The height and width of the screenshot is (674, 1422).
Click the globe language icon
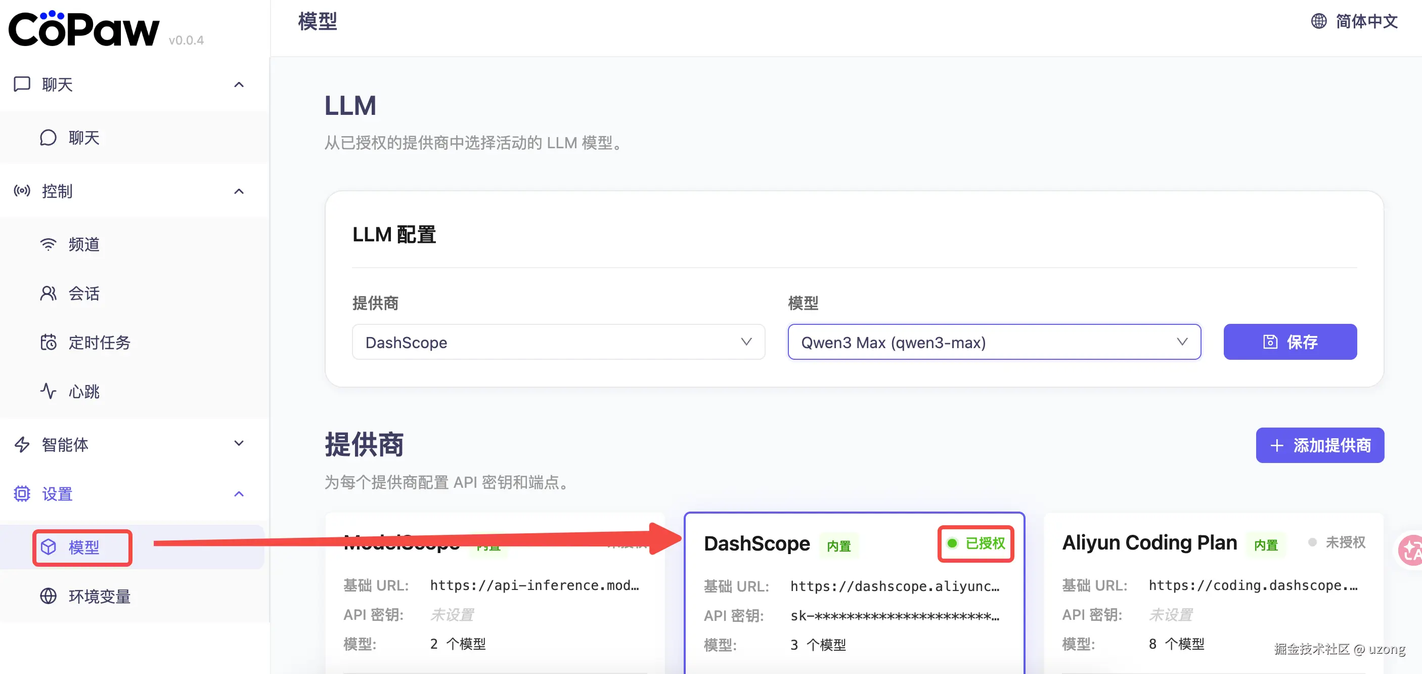(1318, 21)
